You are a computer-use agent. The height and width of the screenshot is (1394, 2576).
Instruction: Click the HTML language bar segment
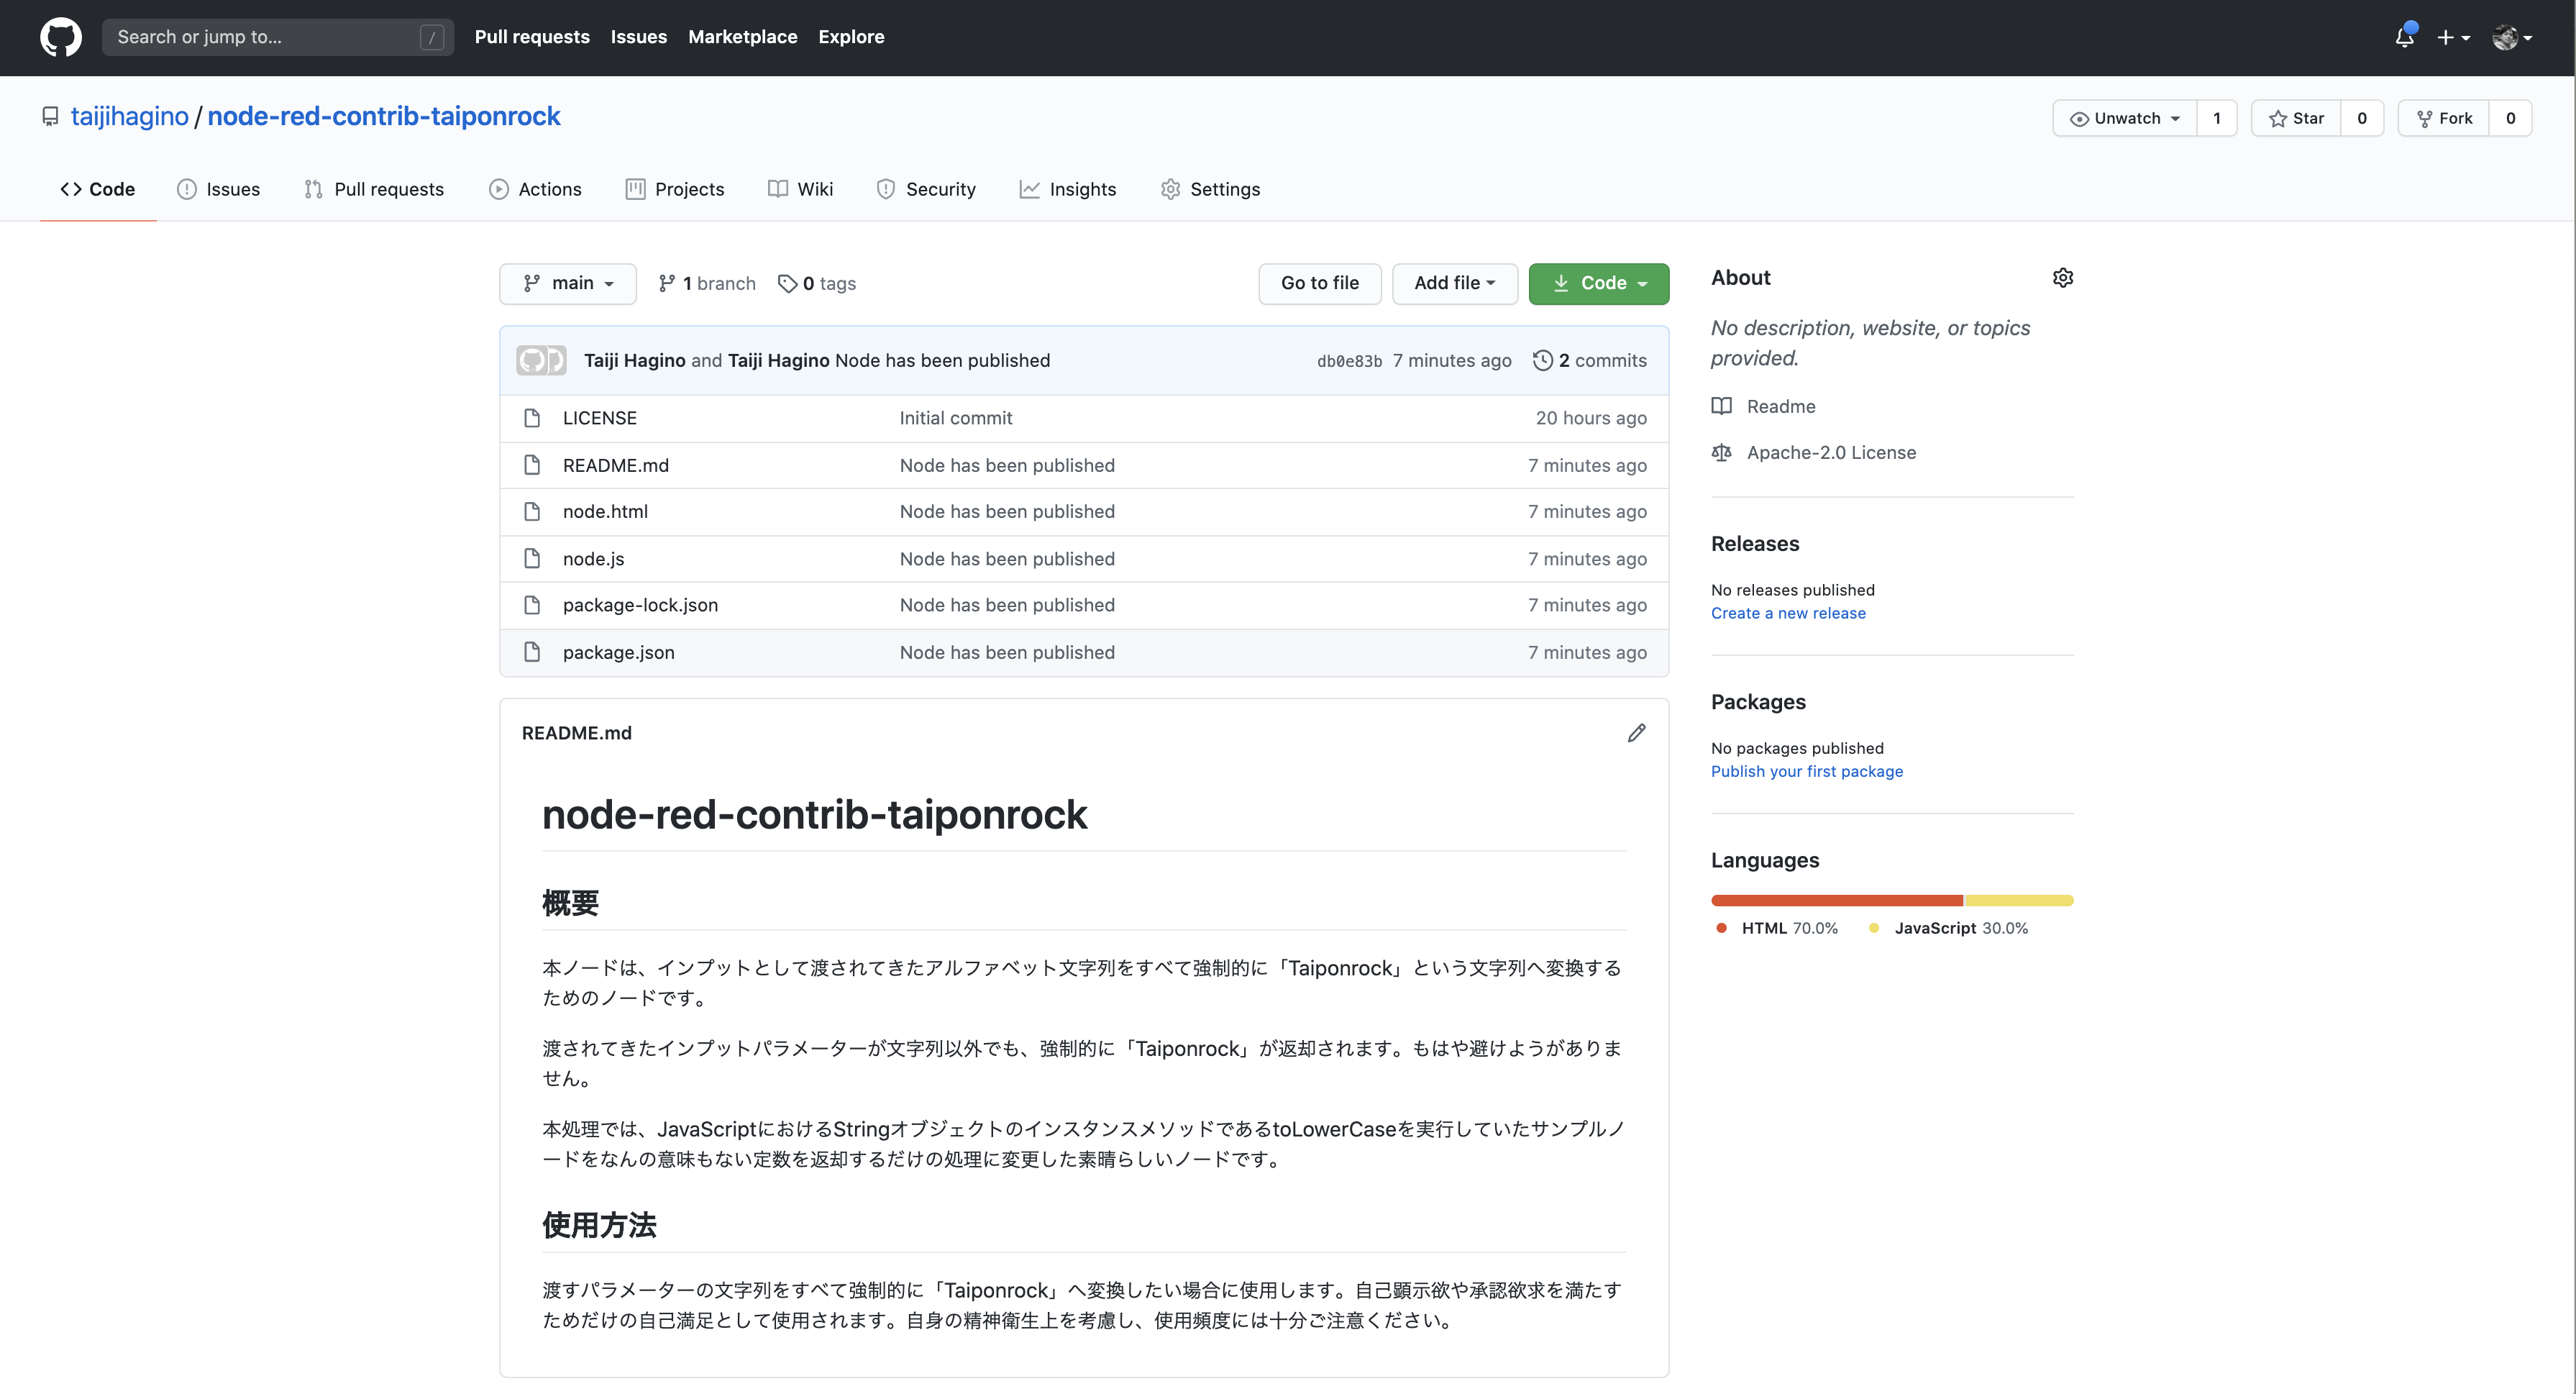(x=1836, y=900)
